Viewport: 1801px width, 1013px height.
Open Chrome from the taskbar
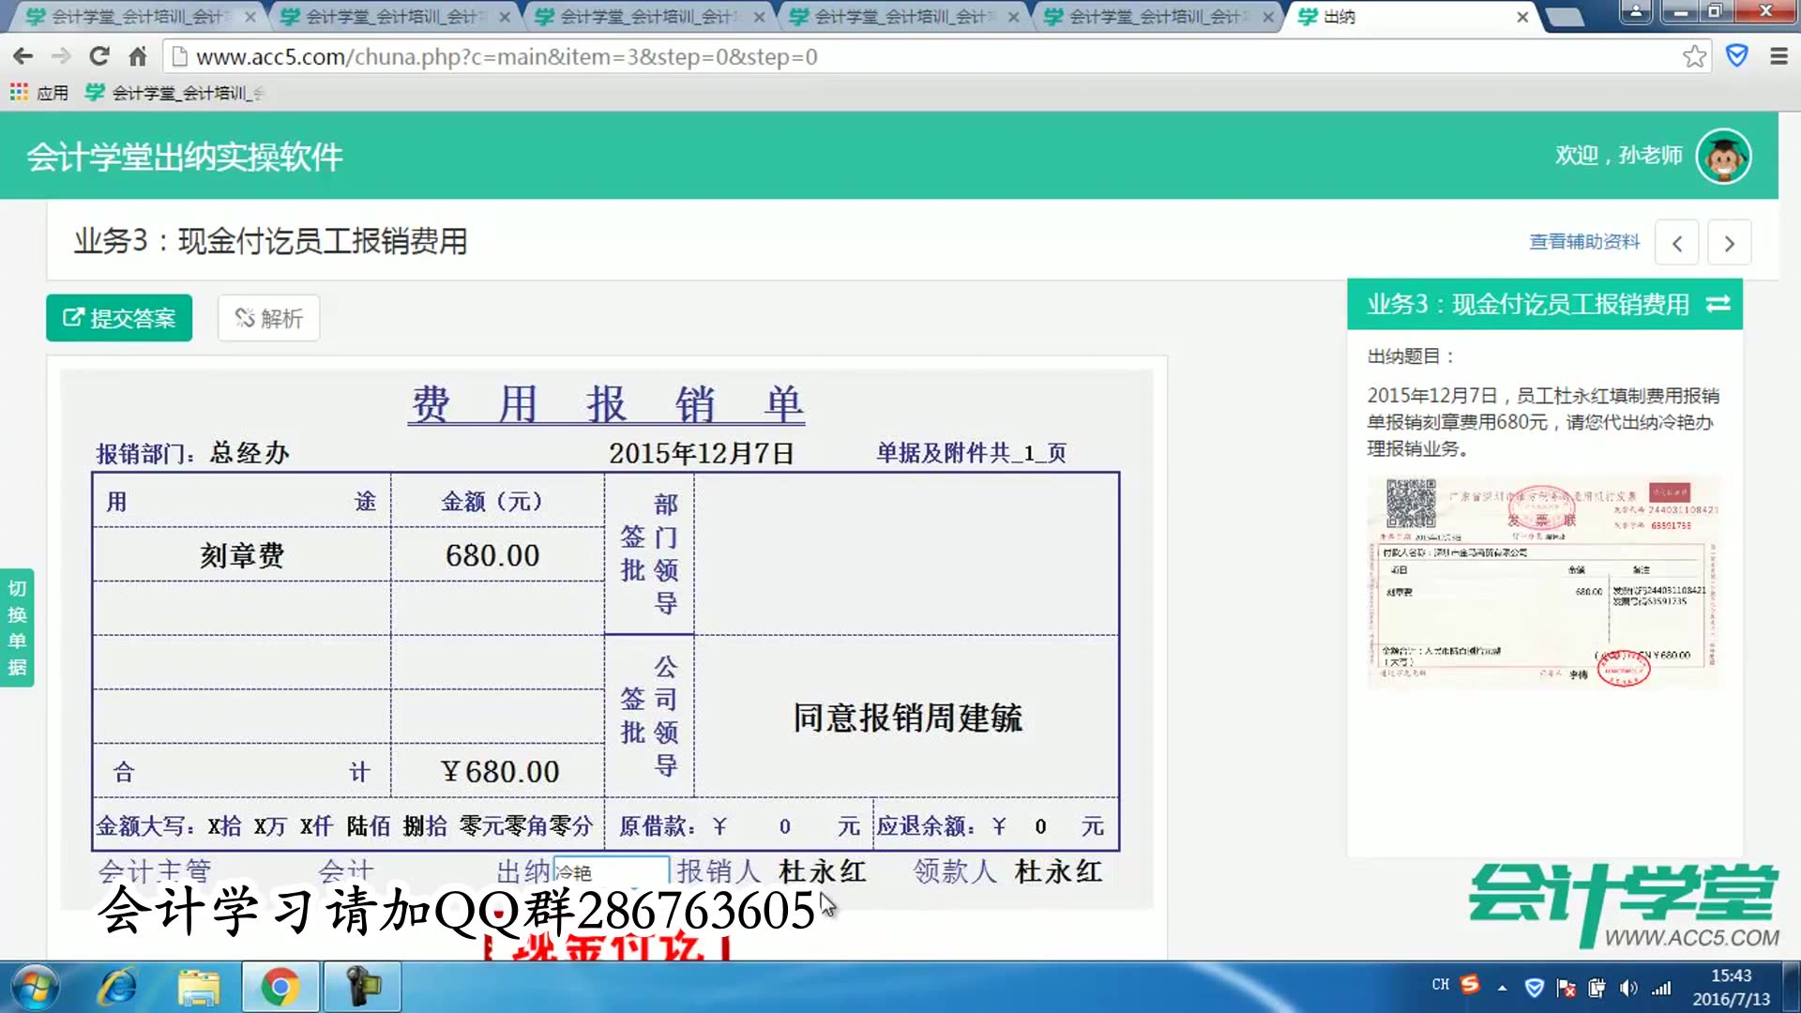tap(279, 987)
